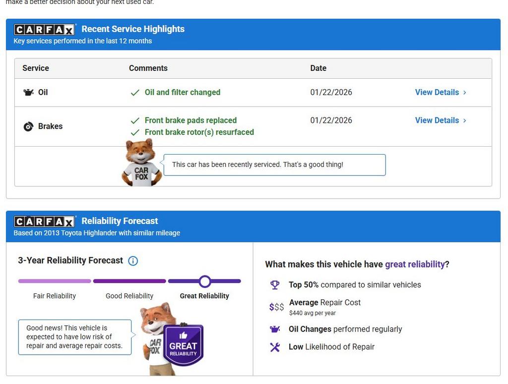Click the Great Reliability shield badge
Image resolution: width=508 pixels, height=384 pixels.
point(183,345)
